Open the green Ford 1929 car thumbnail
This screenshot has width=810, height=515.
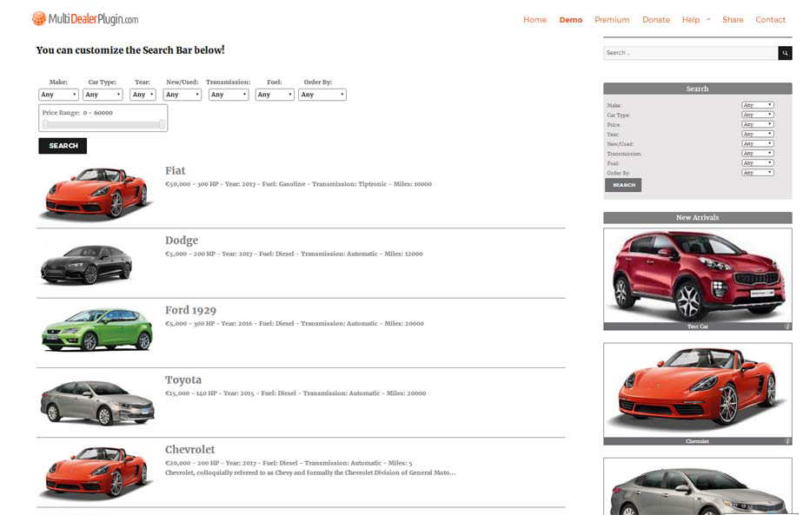96,330
